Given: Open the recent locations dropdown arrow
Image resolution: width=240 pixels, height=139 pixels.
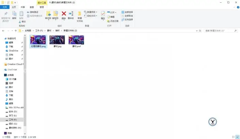Looking at the screenshot, I should (12, 31).
